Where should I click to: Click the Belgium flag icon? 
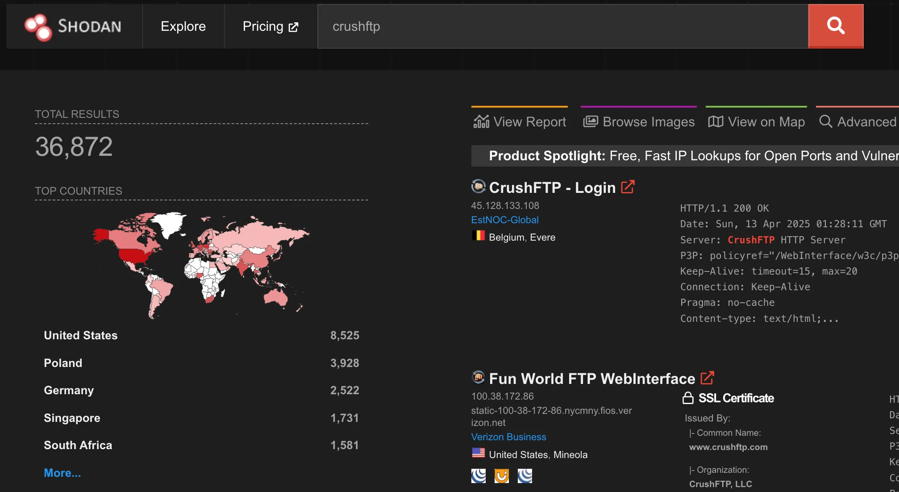(x=478, y=236)
